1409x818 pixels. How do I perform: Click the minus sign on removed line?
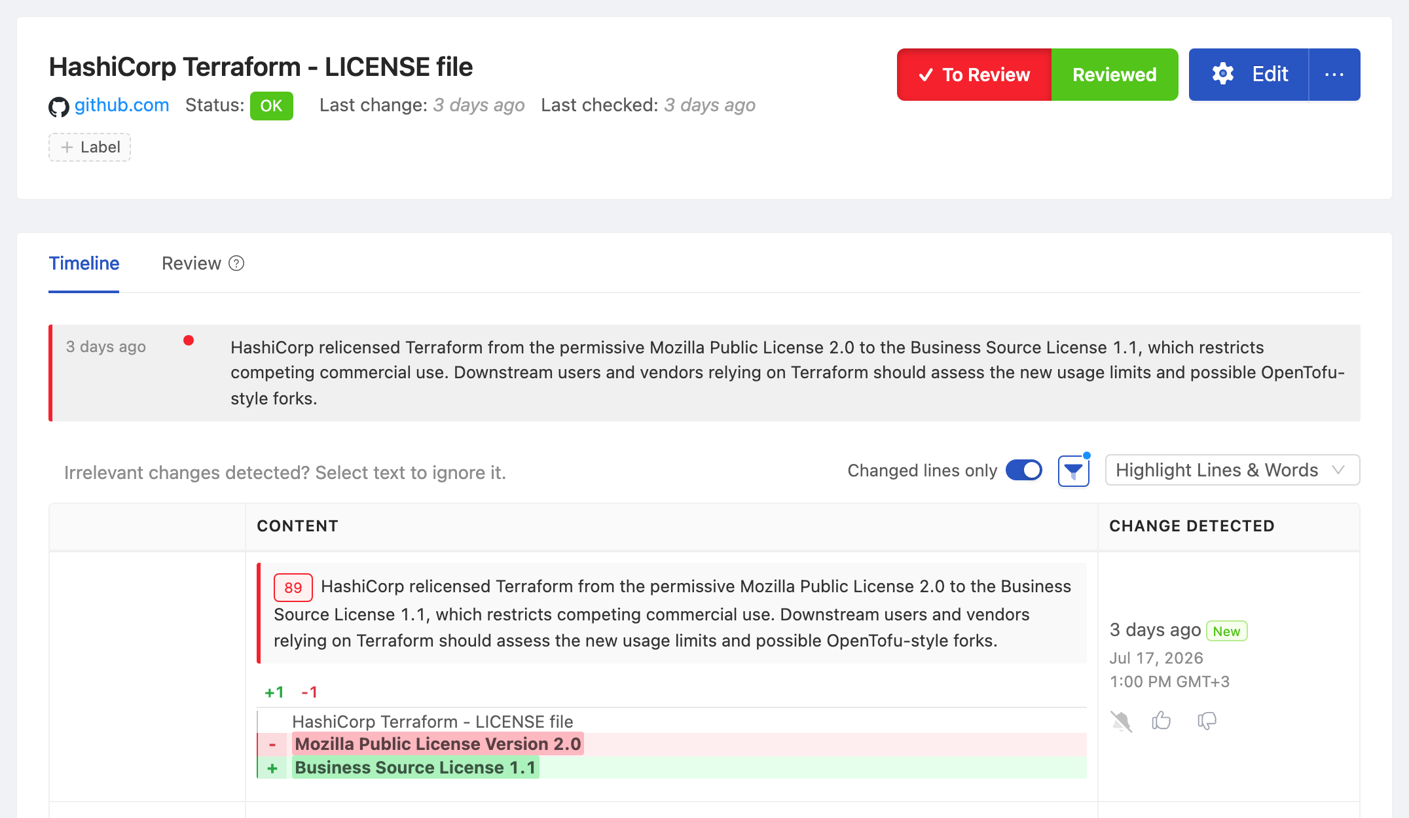coord(272,745)
